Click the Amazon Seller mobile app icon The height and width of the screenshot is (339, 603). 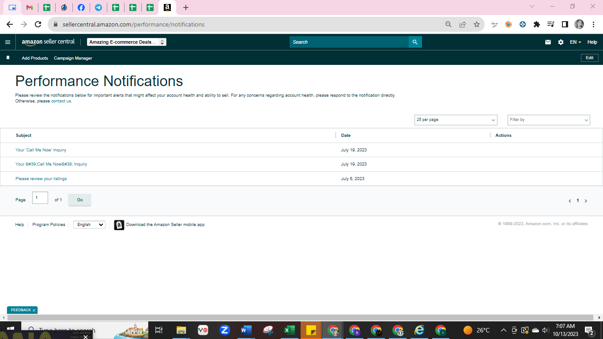click(x=119, y=225)
